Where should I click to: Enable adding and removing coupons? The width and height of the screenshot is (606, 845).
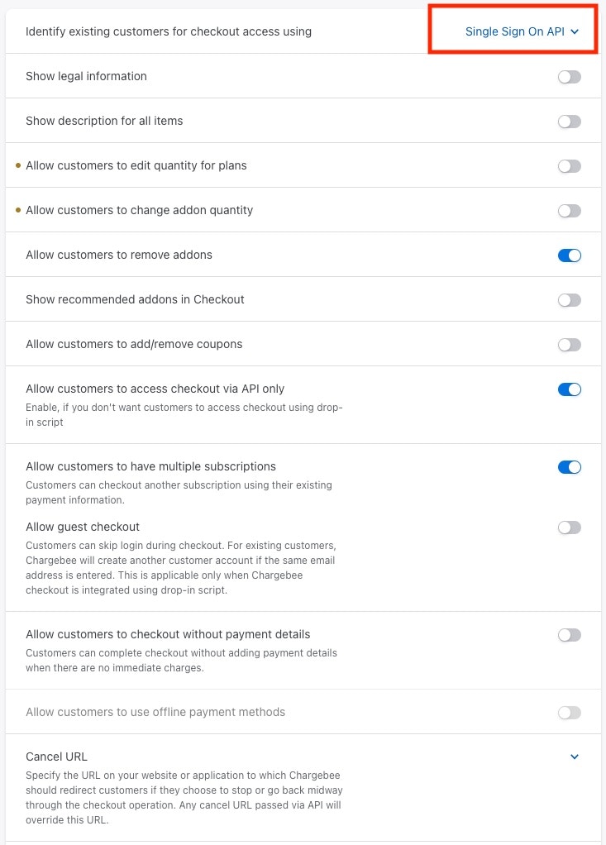[569, 344]
